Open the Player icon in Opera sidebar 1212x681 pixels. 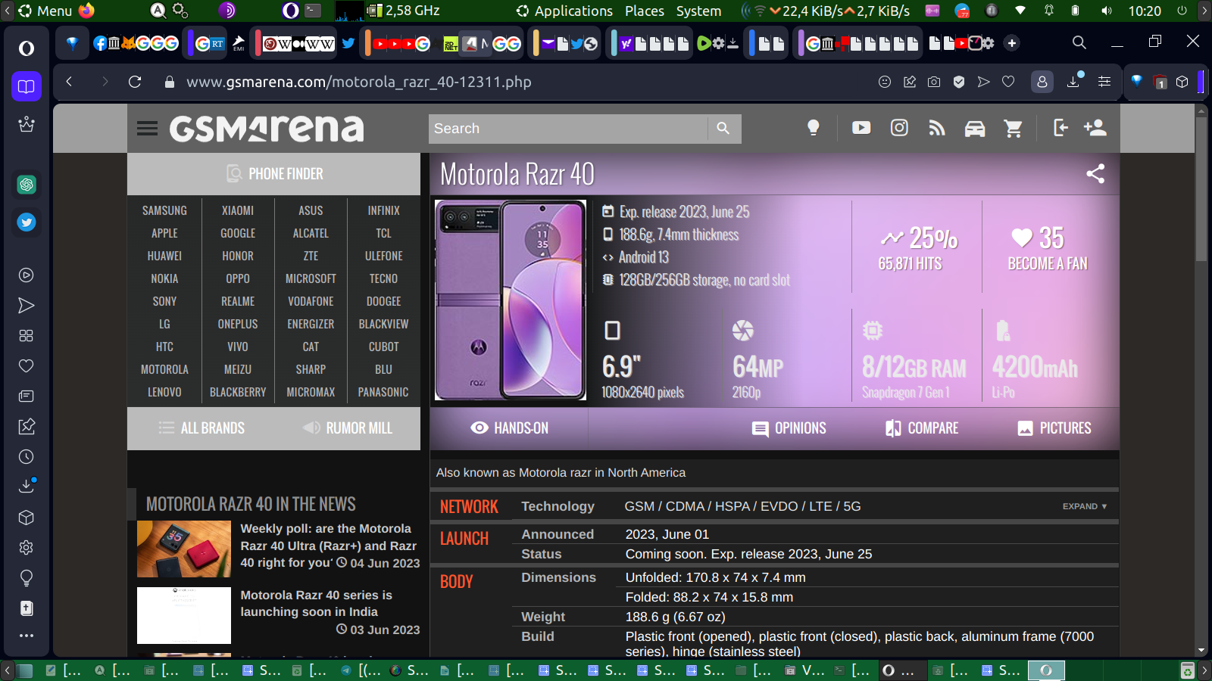(27, 275)
